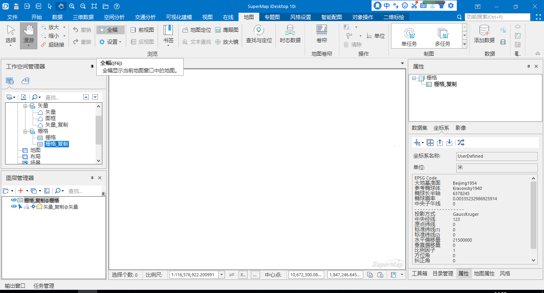Click the 功能搜索 search input field

497,17
